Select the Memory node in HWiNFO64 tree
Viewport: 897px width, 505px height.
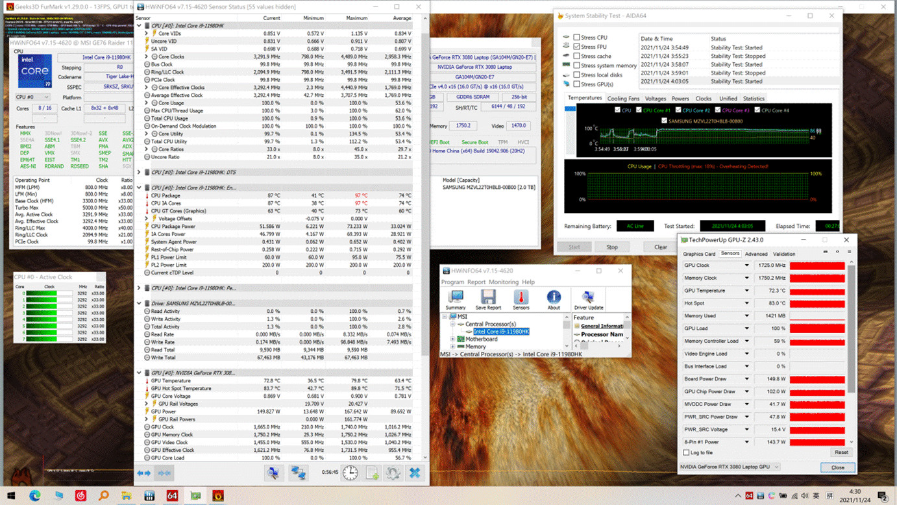coord(475,347)
